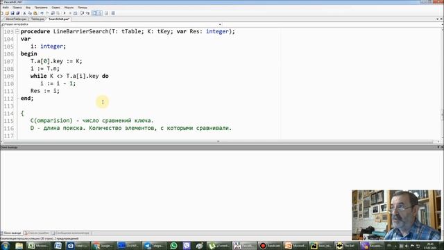
Task: Switch to the Список ошибок bottom tab
Action: point(37,233)
